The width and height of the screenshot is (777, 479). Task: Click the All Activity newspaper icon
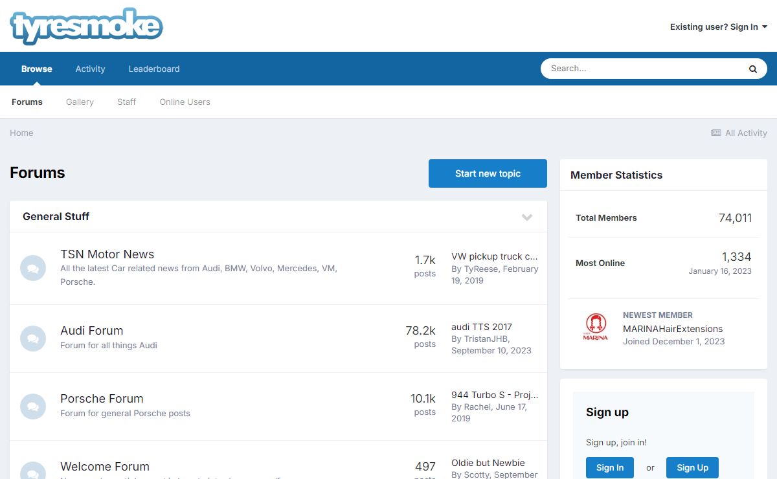tap(716, 133)
